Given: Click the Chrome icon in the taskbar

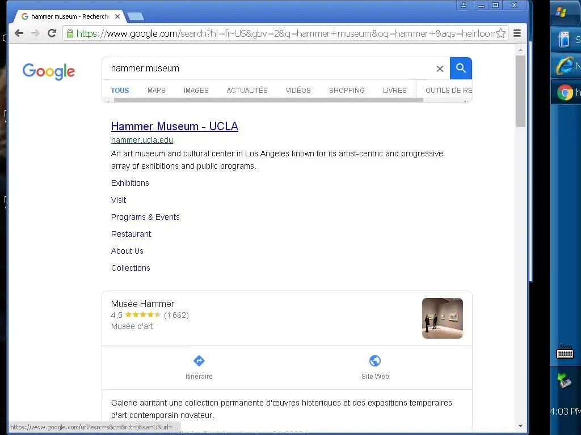Looking at the screenshot, I should (x=565, y=92).
